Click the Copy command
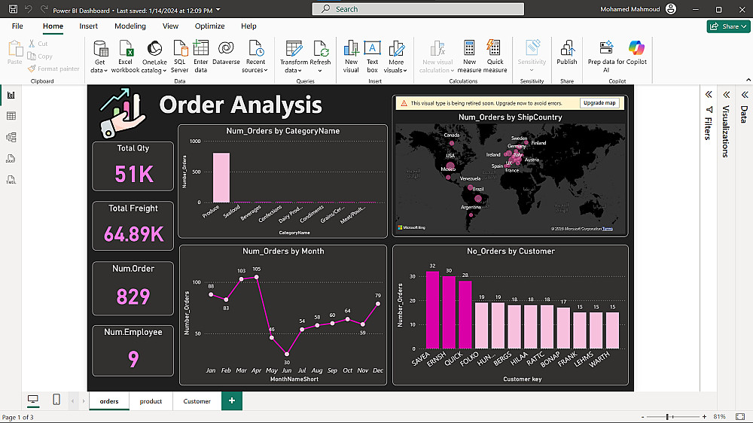 (40, 56)
